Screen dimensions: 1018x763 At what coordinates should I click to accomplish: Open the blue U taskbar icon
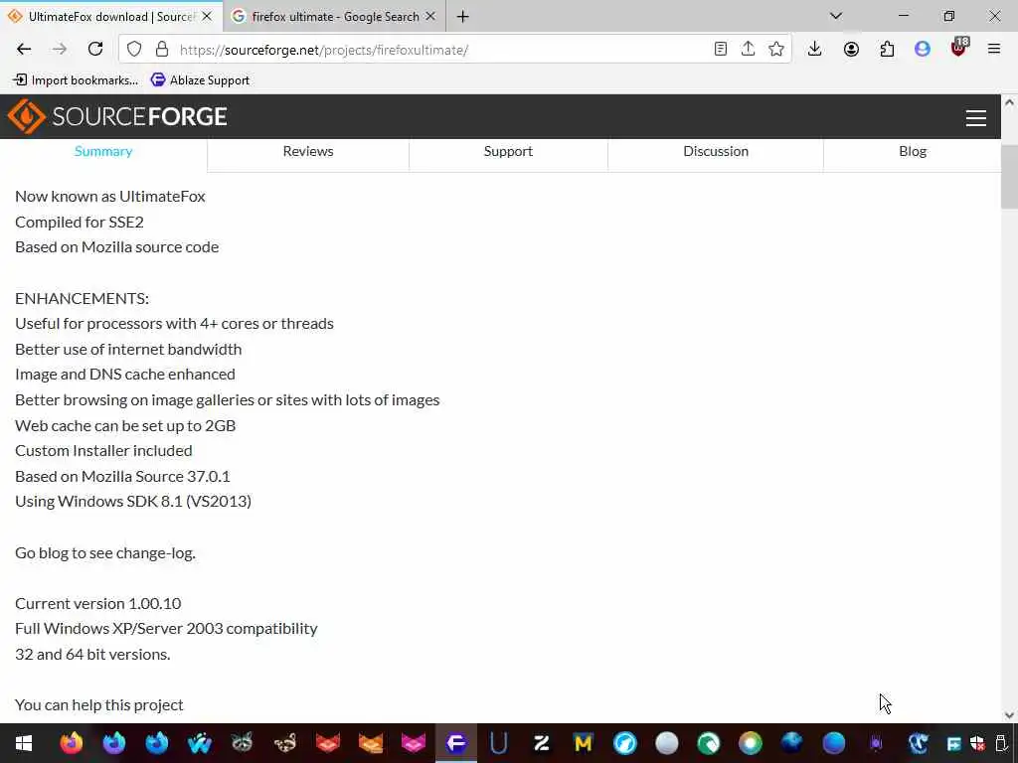pyautogui.click(x=498, y=743)
